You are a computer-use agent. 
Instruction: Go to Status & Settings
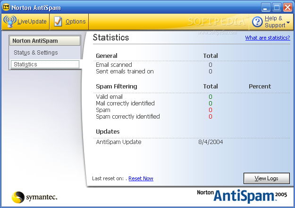(x=36, y=53)
